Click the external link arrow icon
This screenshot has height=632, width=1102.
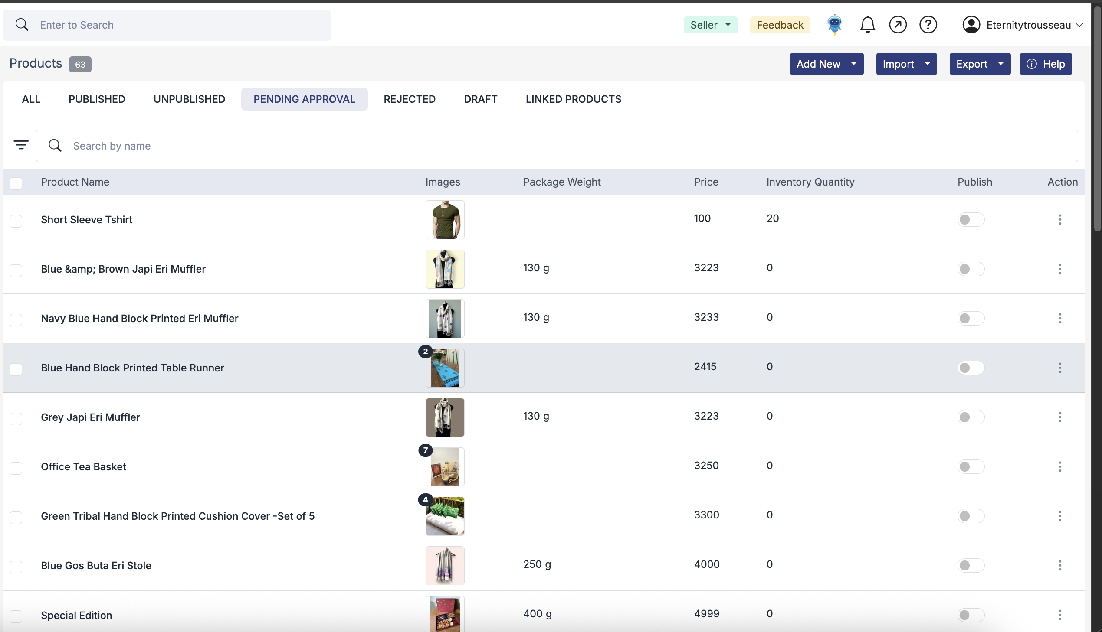(897, 25)
